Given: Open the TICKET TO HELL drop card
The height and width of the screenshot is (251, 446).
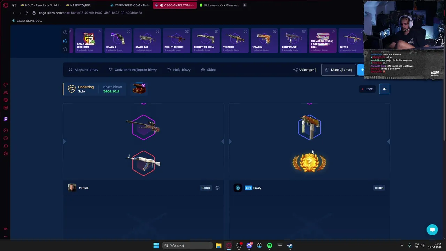Looking at the screenshot, I should [x=206, y=40].
